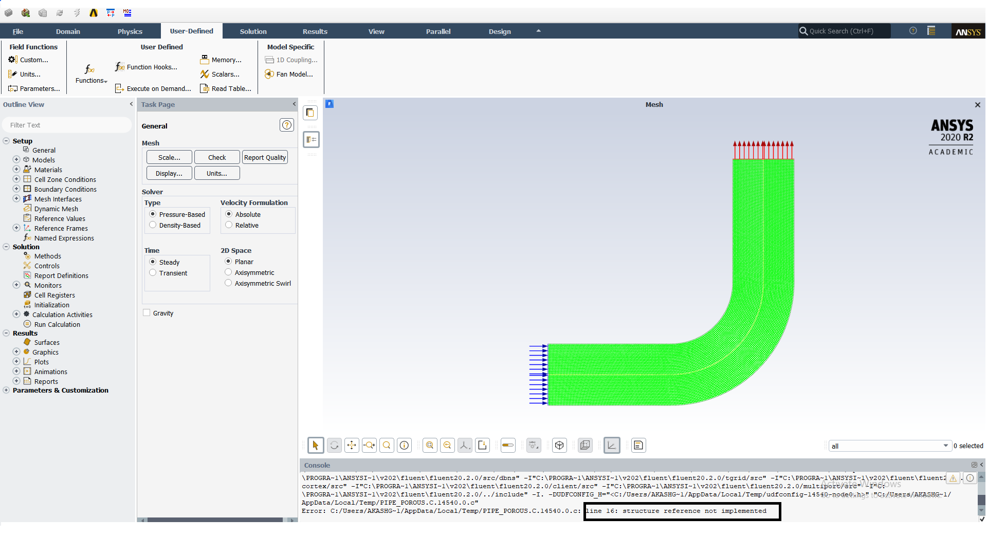
Task: Expand Parameters & Customization section
Action: click(x=6, y=391)
